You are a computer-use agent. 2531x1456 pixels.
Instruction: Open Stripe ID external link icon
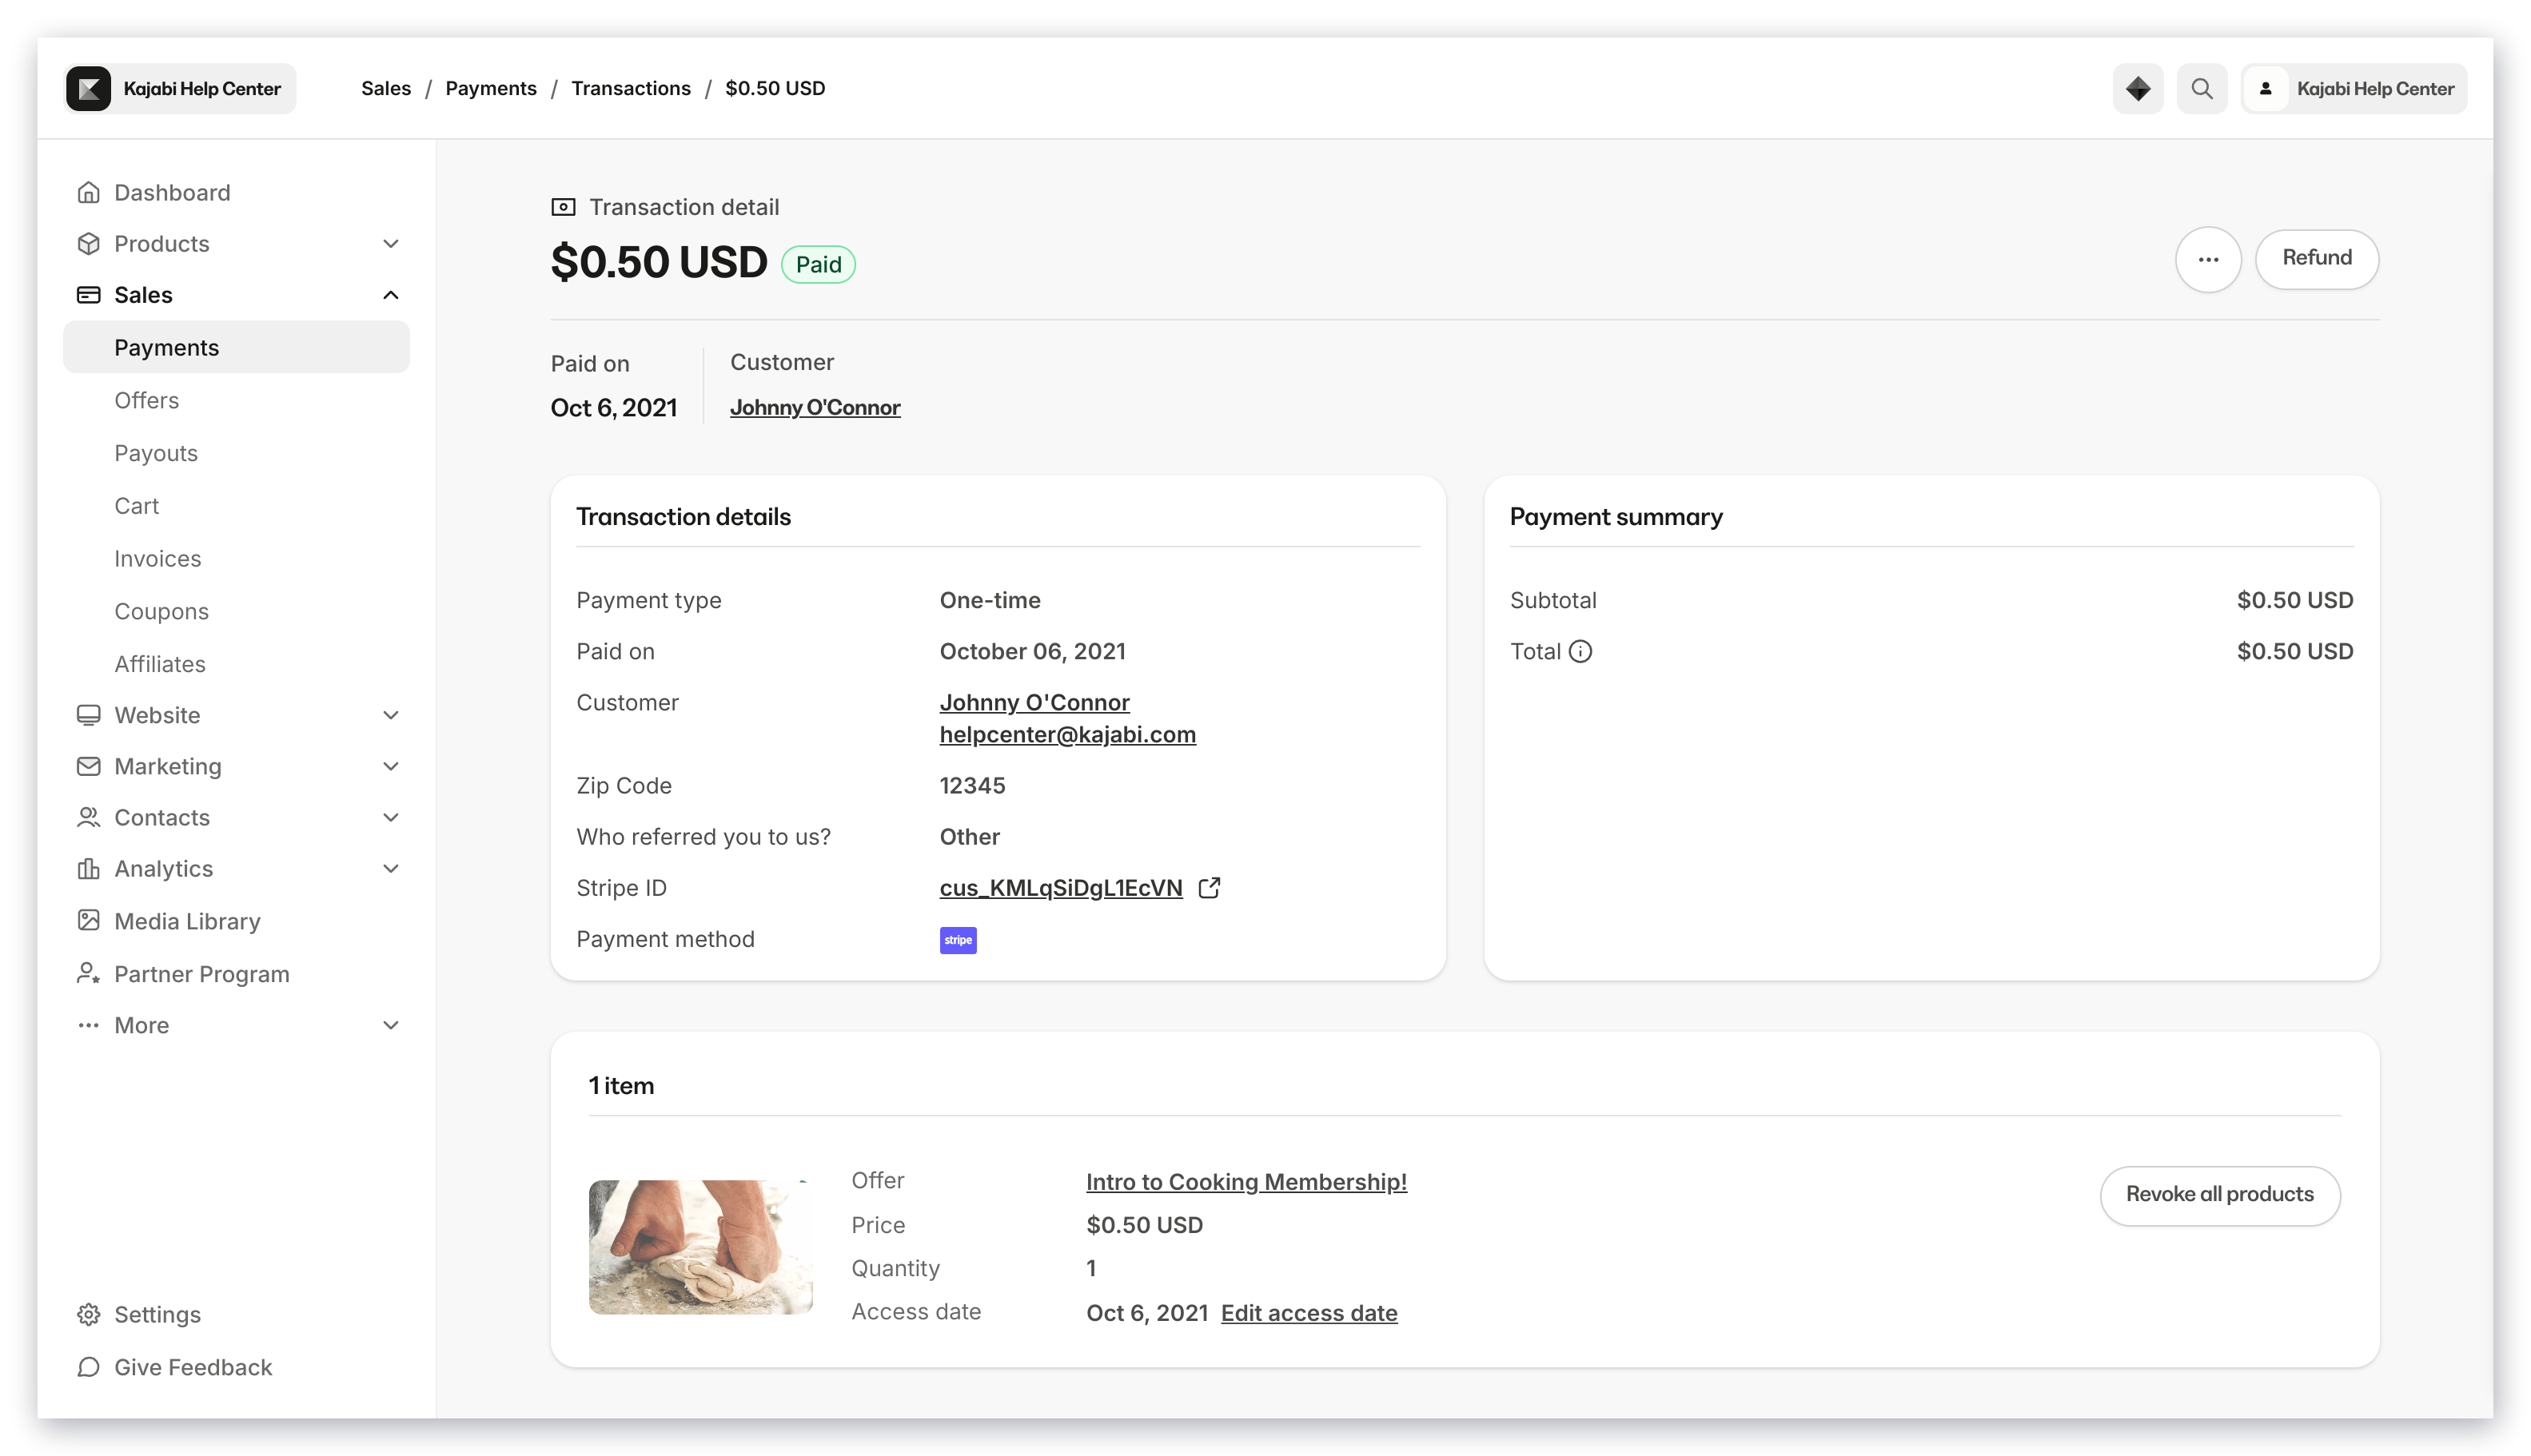[x=1209, y=887]
